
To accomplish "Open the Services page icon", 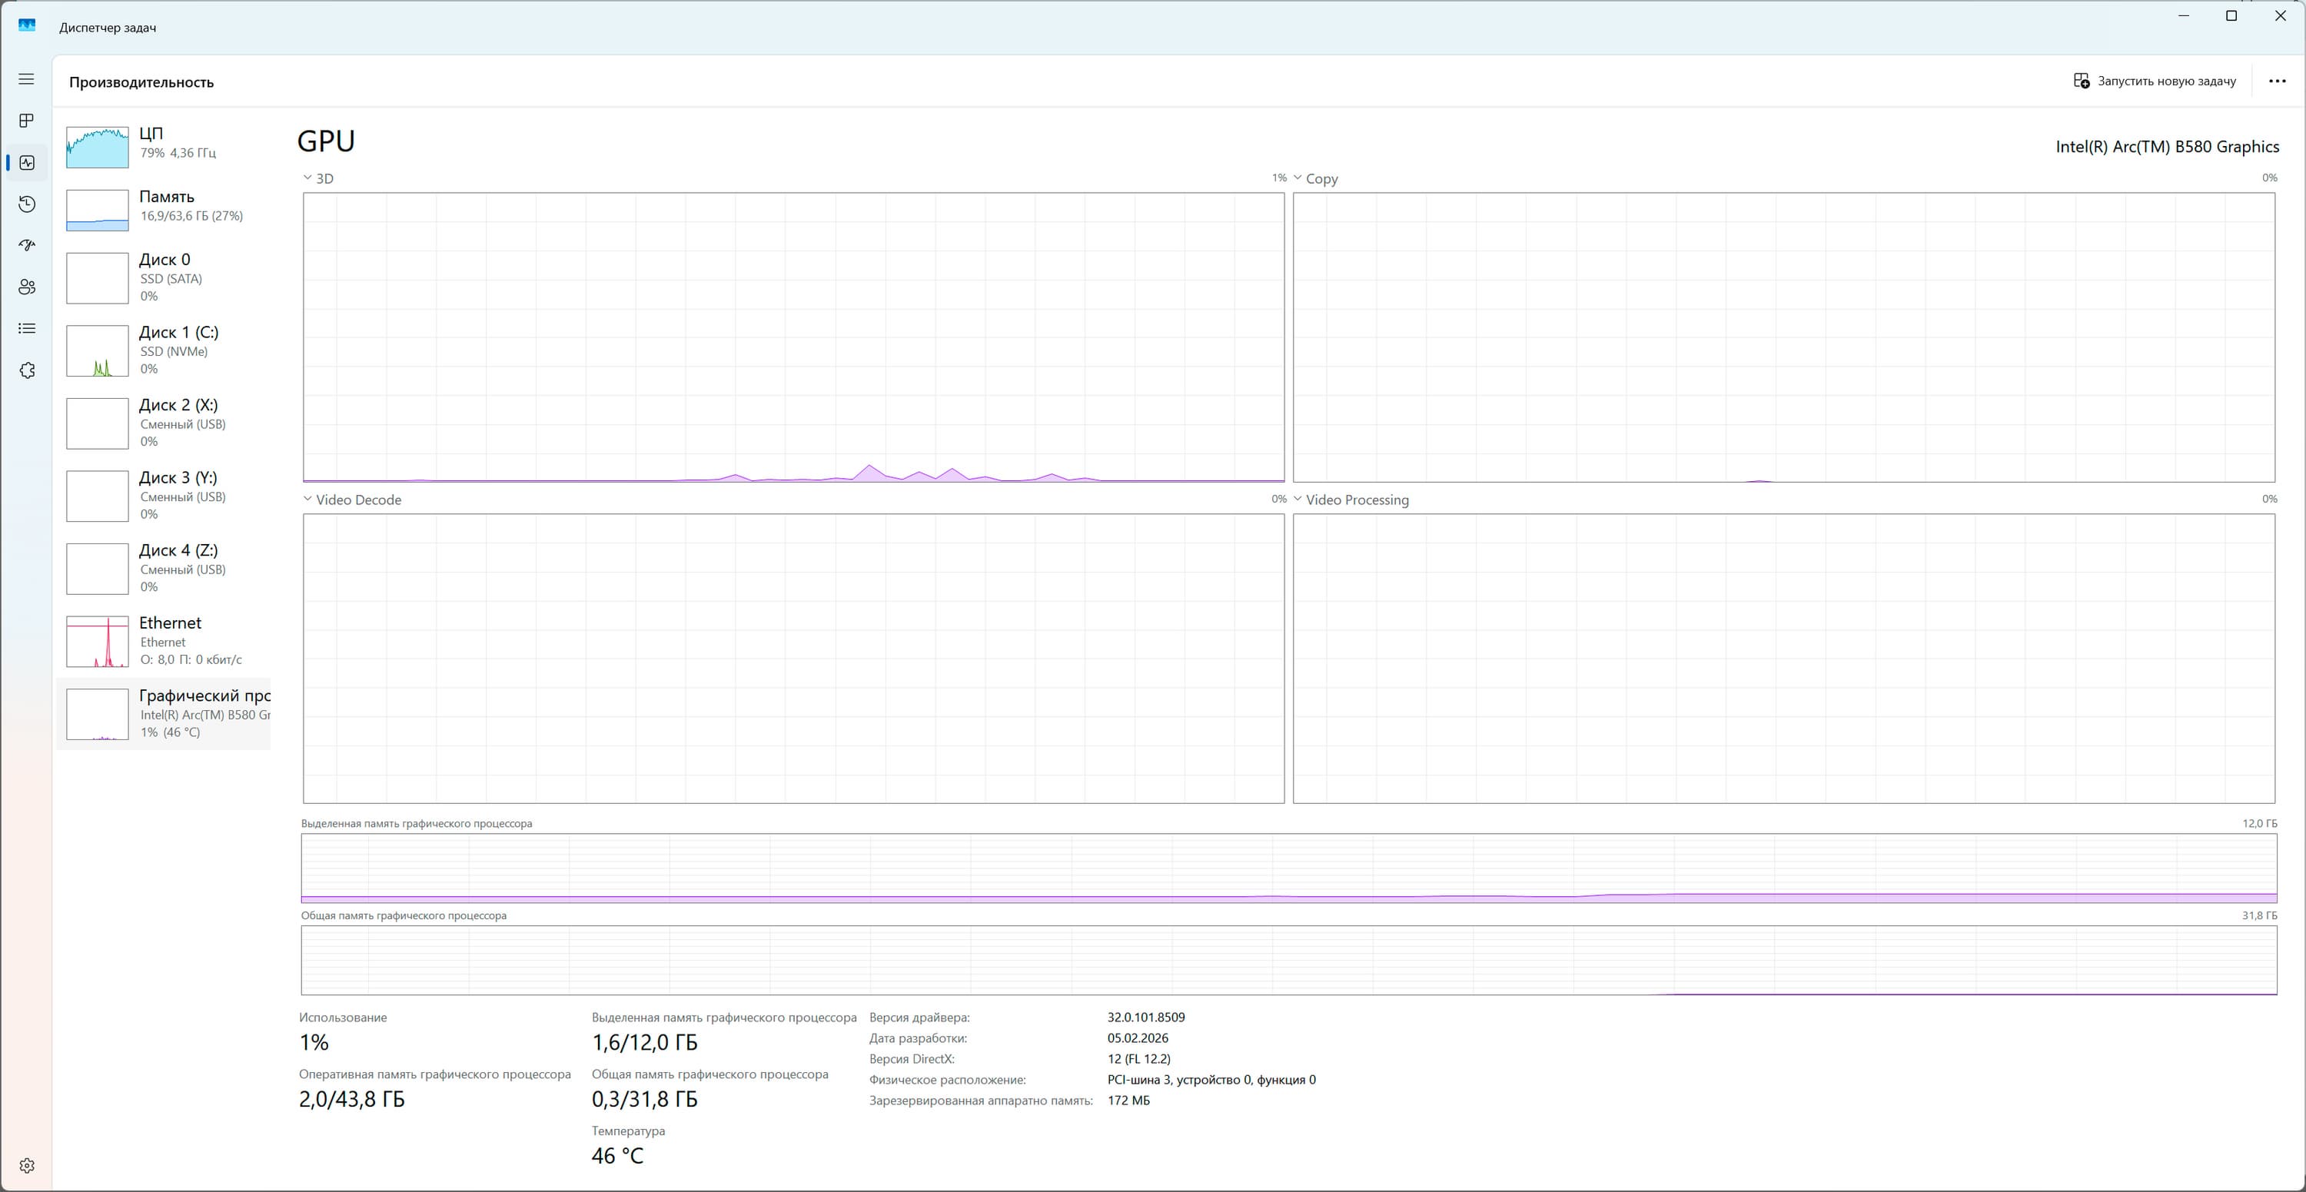I will coord(27,370).
